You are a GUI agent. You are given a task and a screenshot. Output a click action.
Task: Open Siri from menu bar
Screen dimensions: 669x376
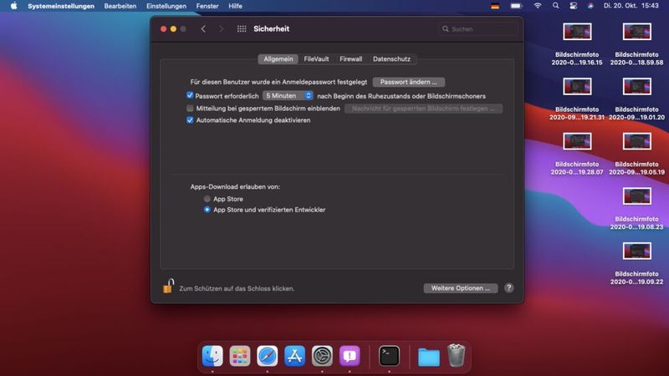pos(590,6)
